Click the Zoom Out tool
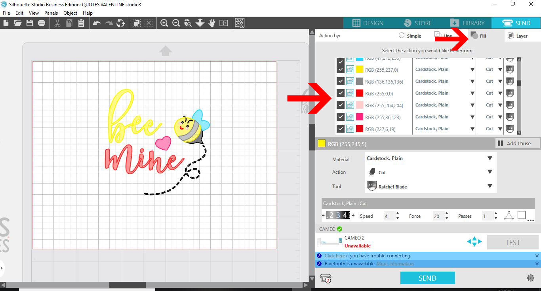The image size is (541, 291). click(176, 23)
